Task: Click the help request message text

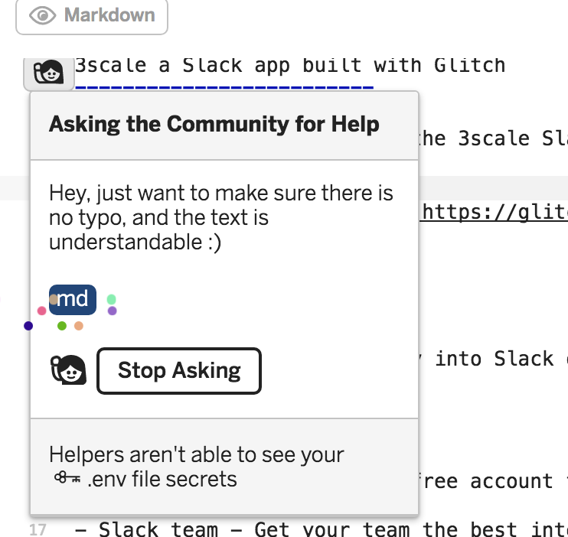Action: click(x=220, y=217)
